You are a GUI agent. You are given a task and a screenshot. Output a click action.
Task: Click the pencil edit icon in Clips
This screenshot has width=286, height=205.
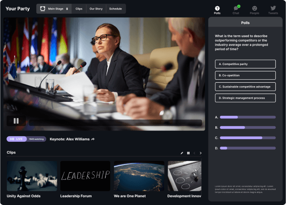tap(182, 153)
